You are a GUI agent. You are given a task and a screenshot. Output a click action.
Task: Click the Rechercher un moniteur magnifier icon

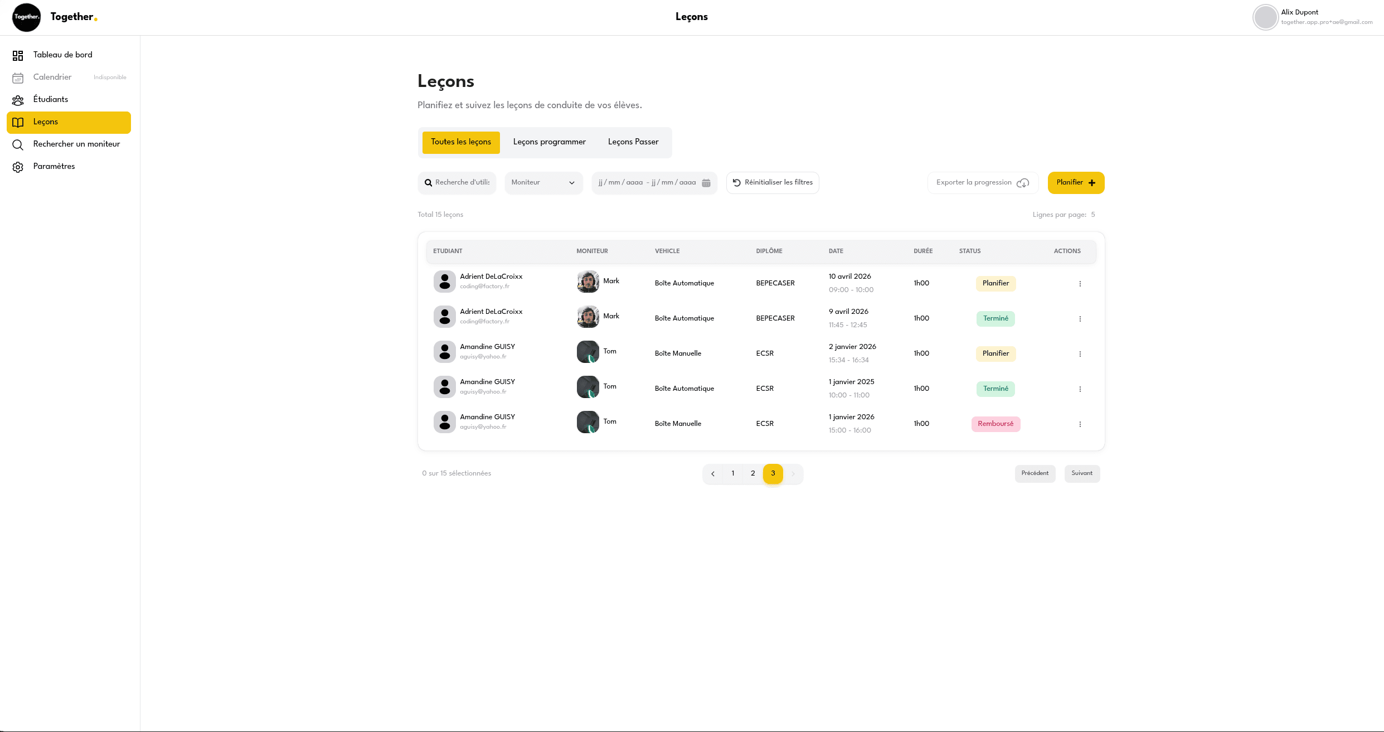click(x=18, y=145)
